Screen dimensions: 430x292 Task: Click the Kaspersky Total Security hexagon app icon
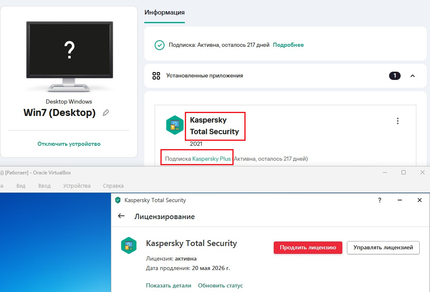pos(174,125)
